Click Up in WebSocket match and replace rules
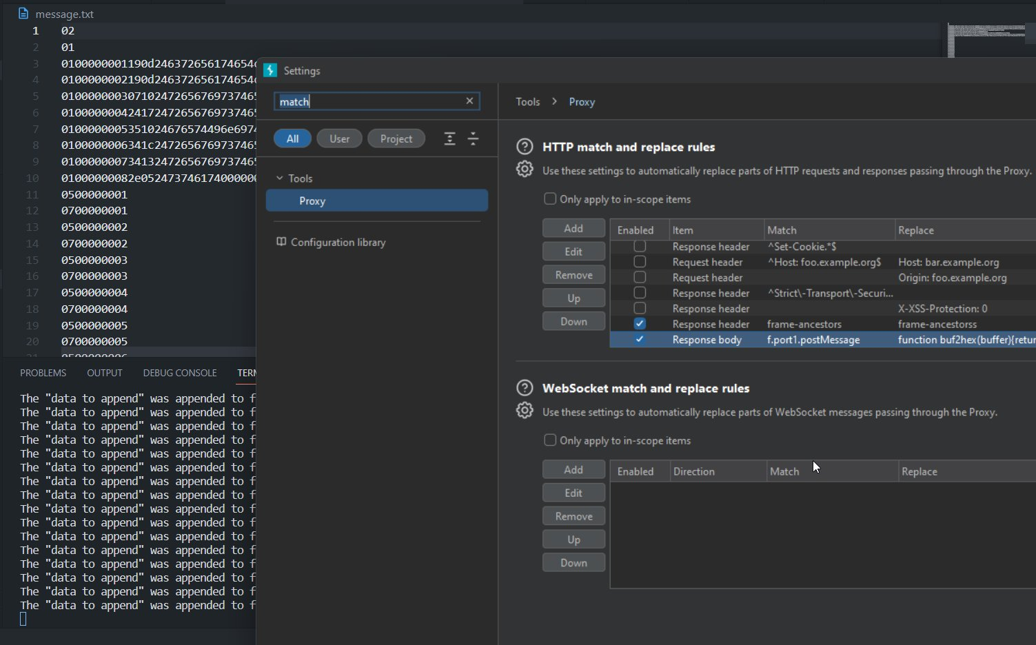Screen dimensions: 1036x645 (573, 539)
